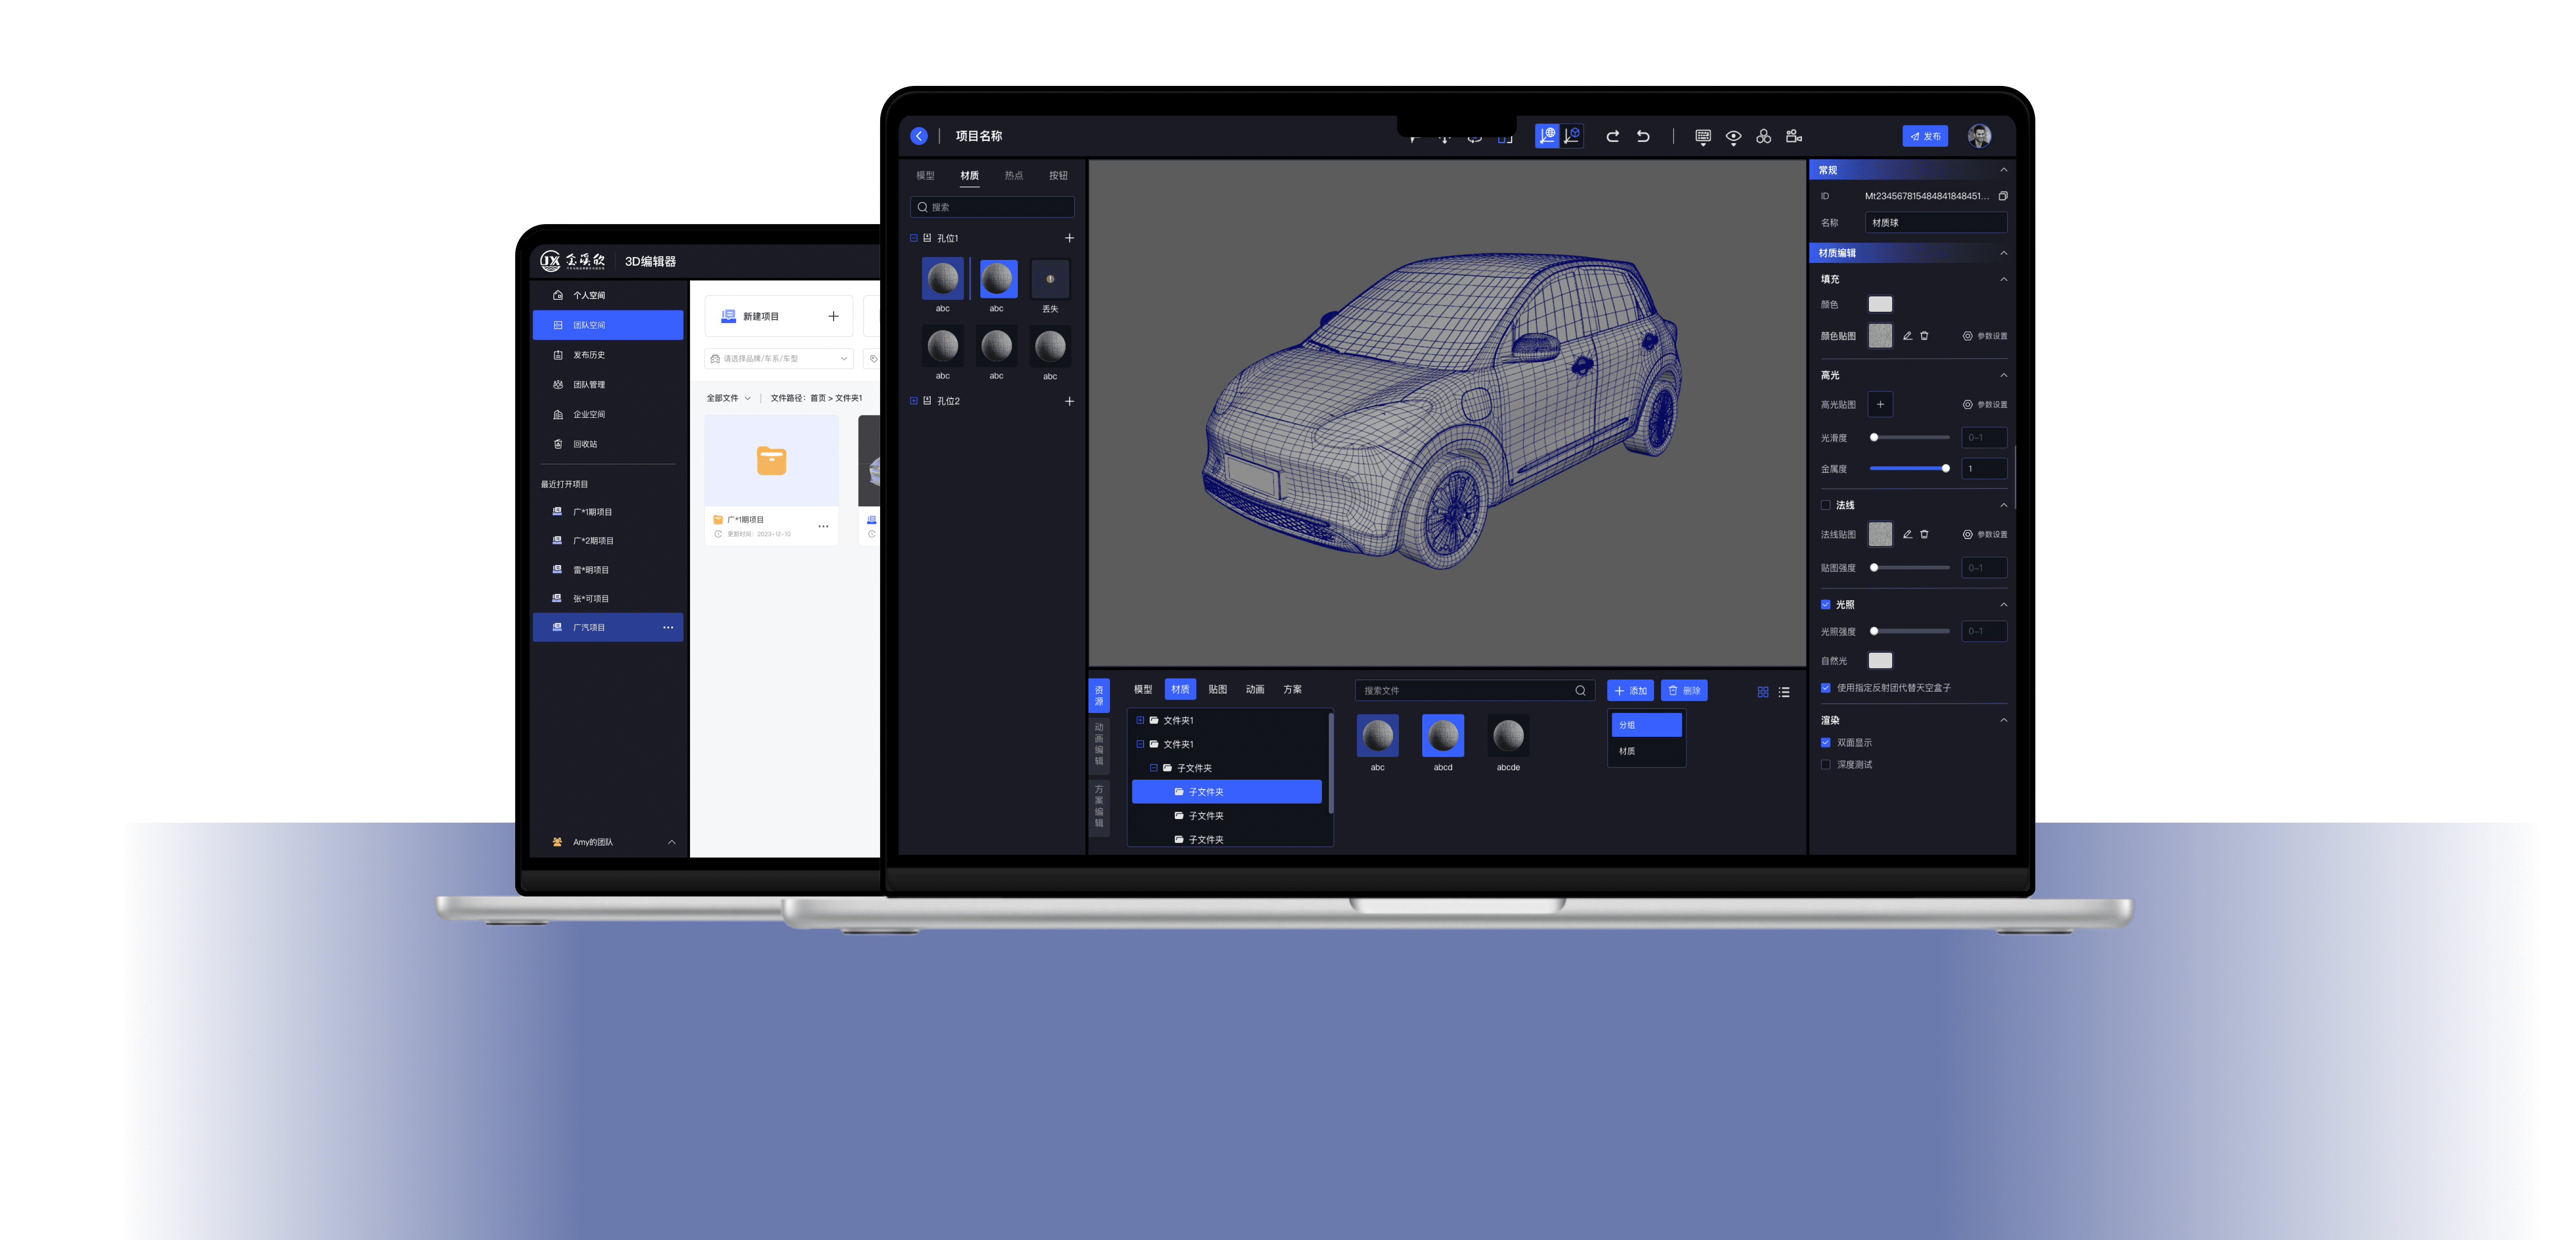2576x1240 pixels.
Task: Switch to the 按钮 tab in left panel
Action: 1058,175
